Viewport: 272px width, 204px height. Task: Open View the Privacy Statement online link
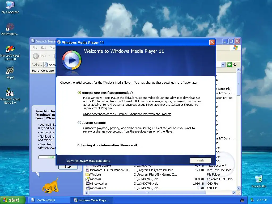click(x=88, y=161)
